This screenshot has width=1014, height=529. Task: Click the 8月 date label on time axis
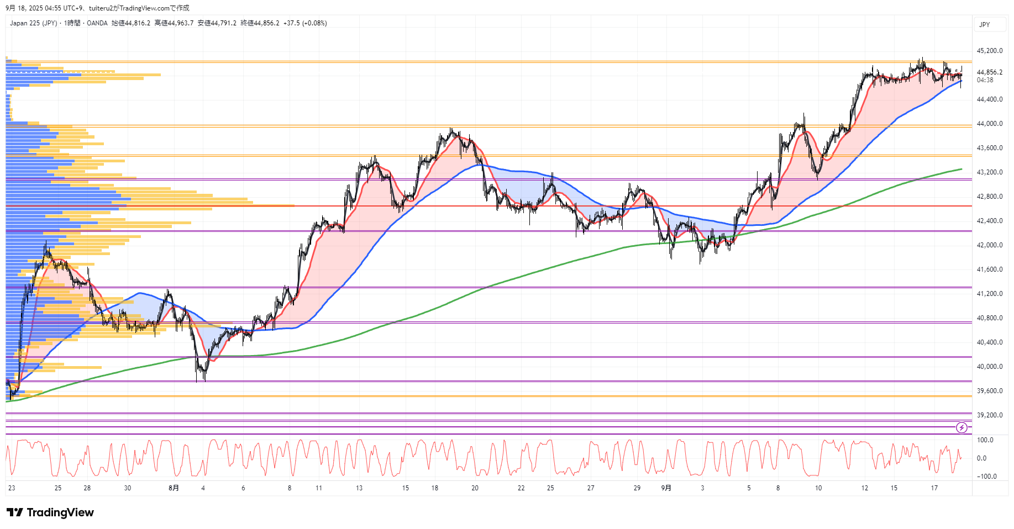pyautogui.click(x=174, y=488)
